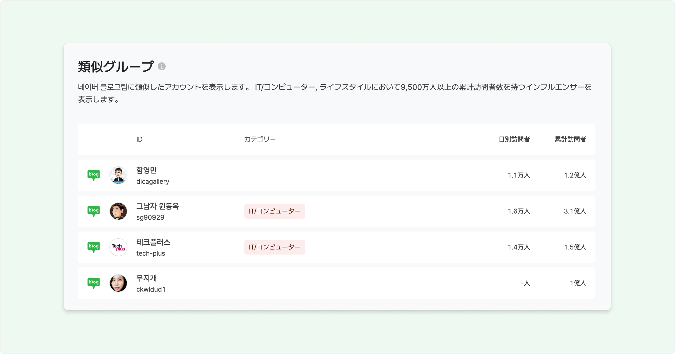This screenshot has height=354, width=675.
Task: Open 무지개 profile photo
Action: coord(118,283)
